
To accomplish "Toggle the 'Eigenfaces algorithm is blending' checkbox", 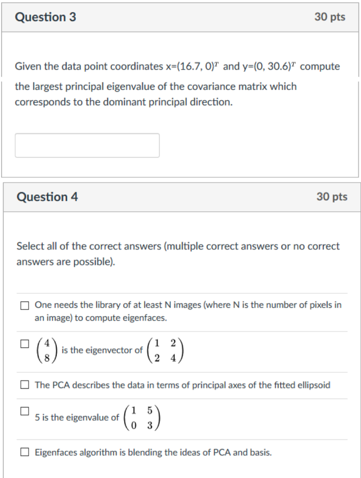I will [25, 452].
